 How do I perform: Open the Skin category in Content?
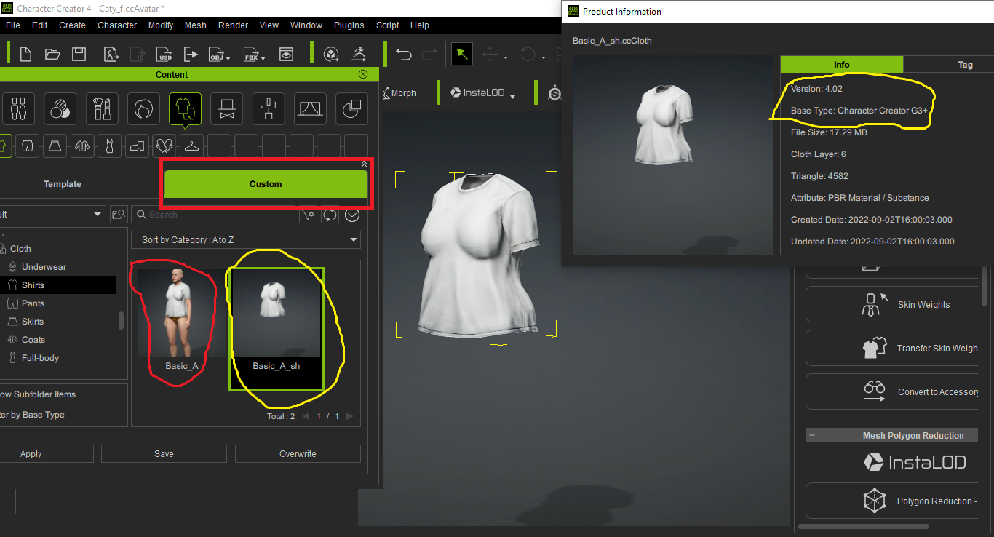(x=60, y=109)
